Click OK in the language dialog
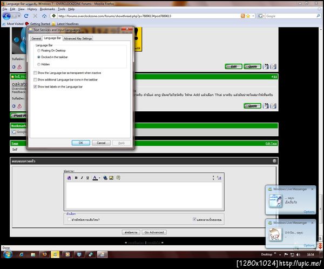The width and height of the screenshot is (324, 269). tap(81, 143)
